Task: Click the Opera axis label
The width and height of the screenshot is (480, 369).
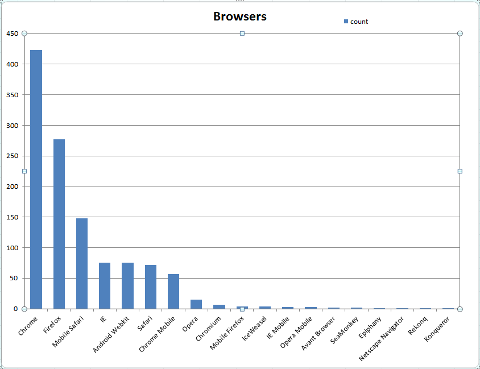Action: point(190,324)
